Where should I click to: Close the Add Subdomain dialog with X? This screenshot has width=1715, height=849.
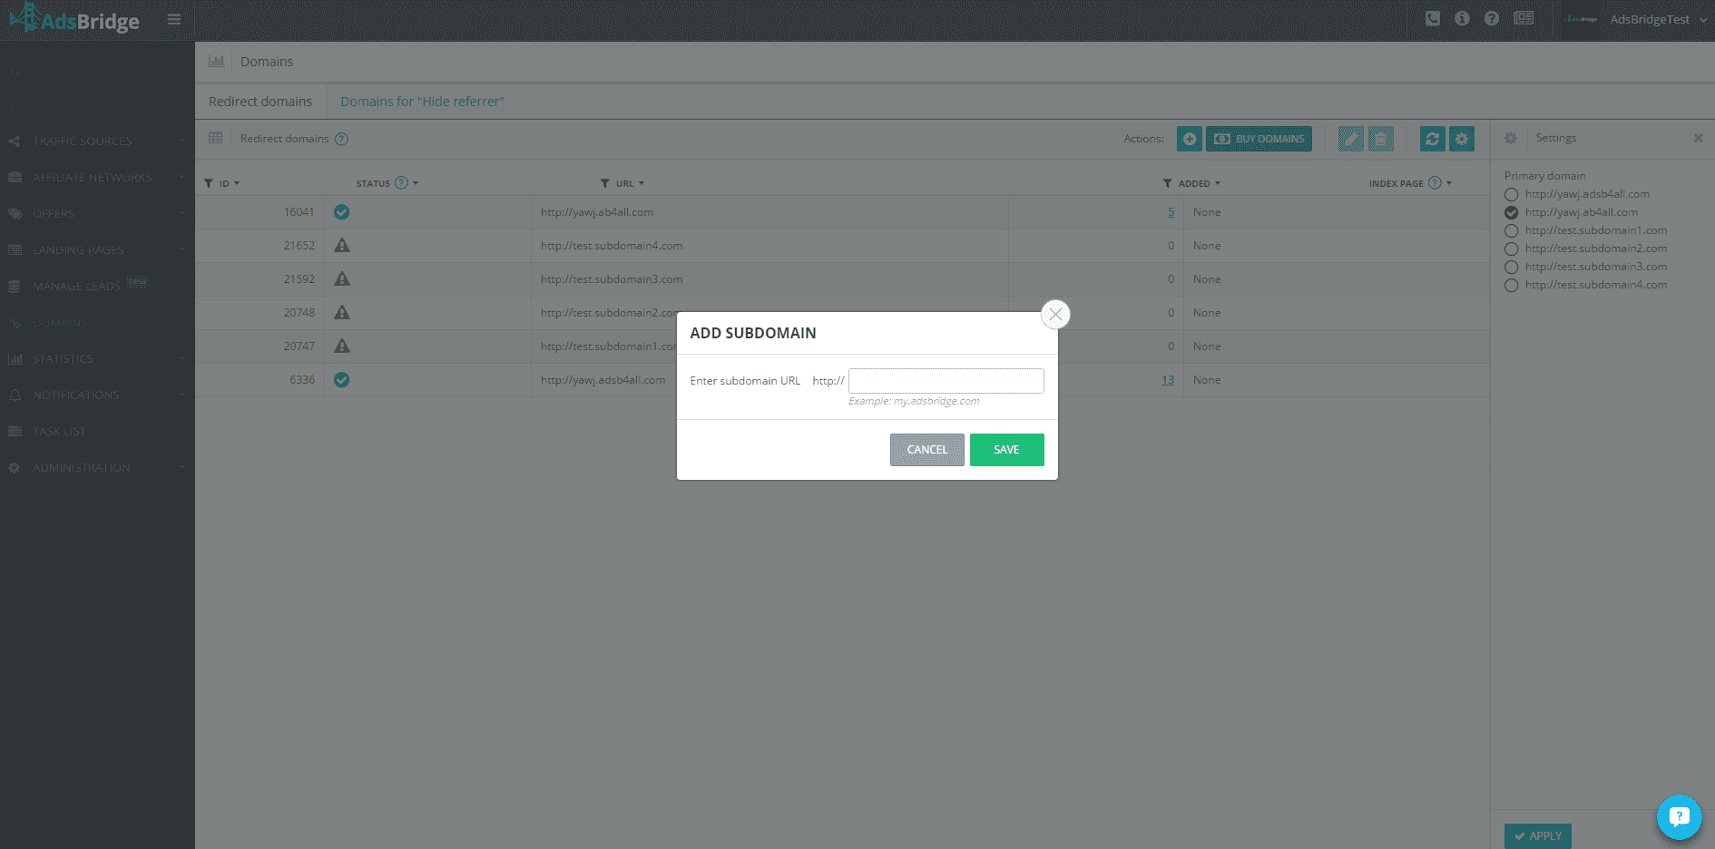1055,315
